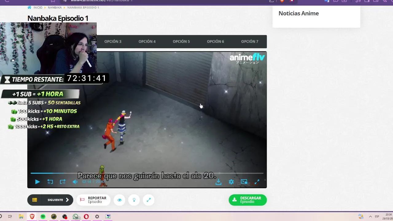Viewport: 393px width, 221px height.
Task: Skip forward 10 seconds in video
Action: point(63,182)
